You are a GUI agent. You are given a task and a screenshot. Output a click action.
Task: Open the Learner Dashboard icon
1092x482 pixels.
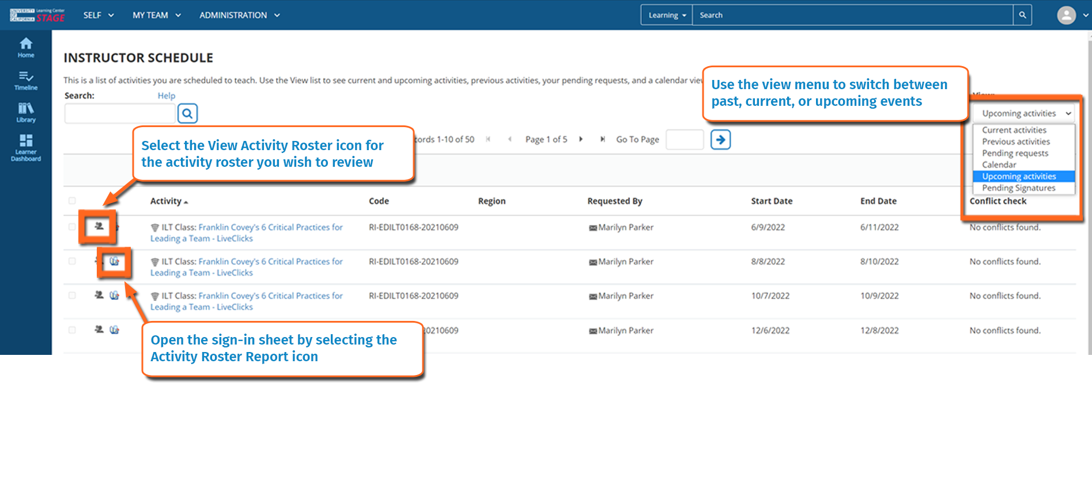coord(26,147)
